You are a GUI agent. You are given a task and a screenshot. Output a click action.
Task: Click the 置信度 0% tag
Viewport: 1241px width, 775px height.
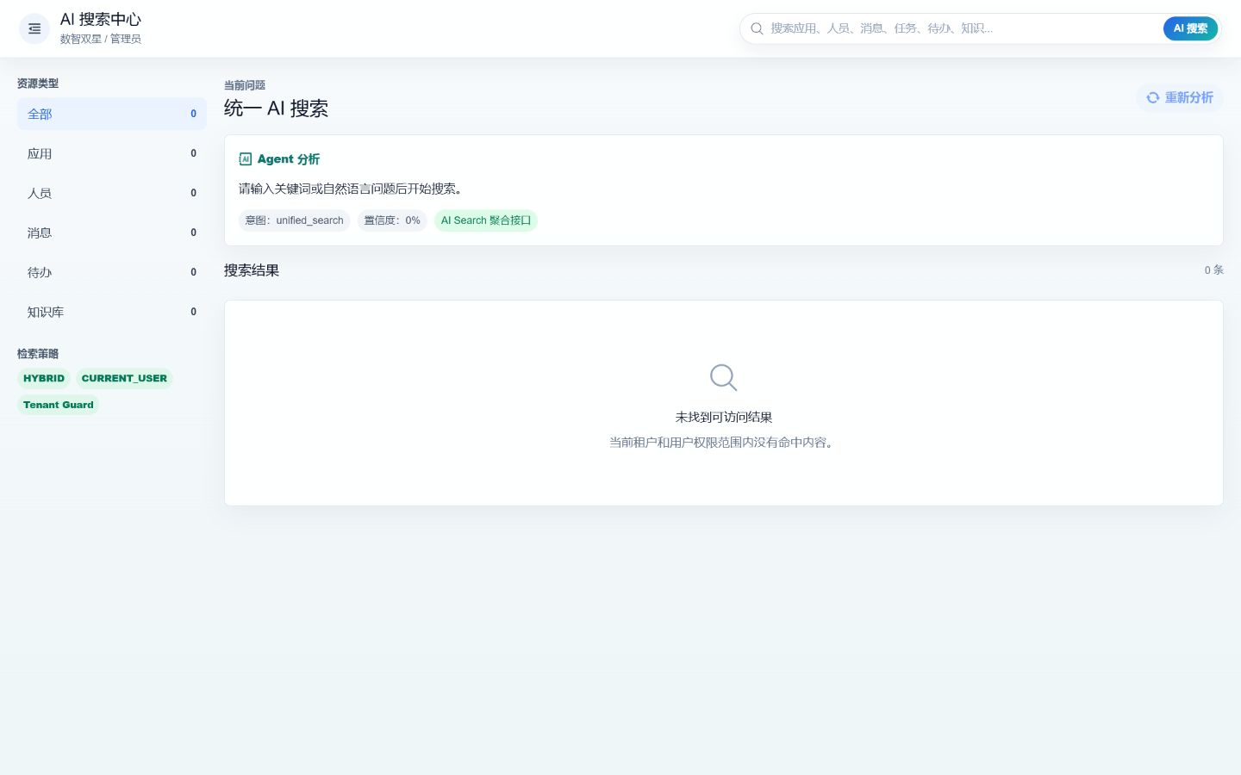click(x=392, y=220)
